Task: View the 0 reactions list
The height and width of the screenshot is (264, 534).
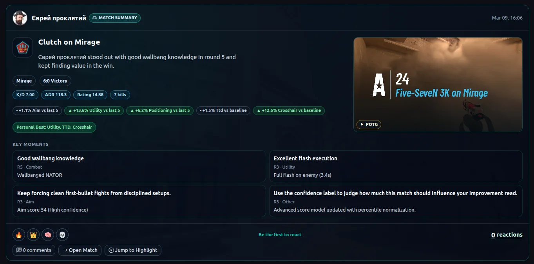Action: 507,235
